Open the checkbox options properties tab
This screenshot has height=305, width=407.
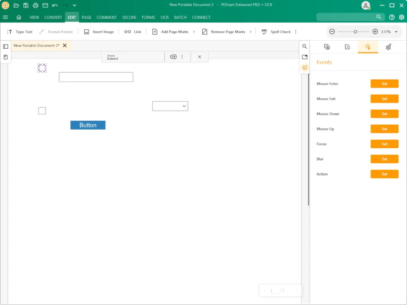(x=347, y=47)
